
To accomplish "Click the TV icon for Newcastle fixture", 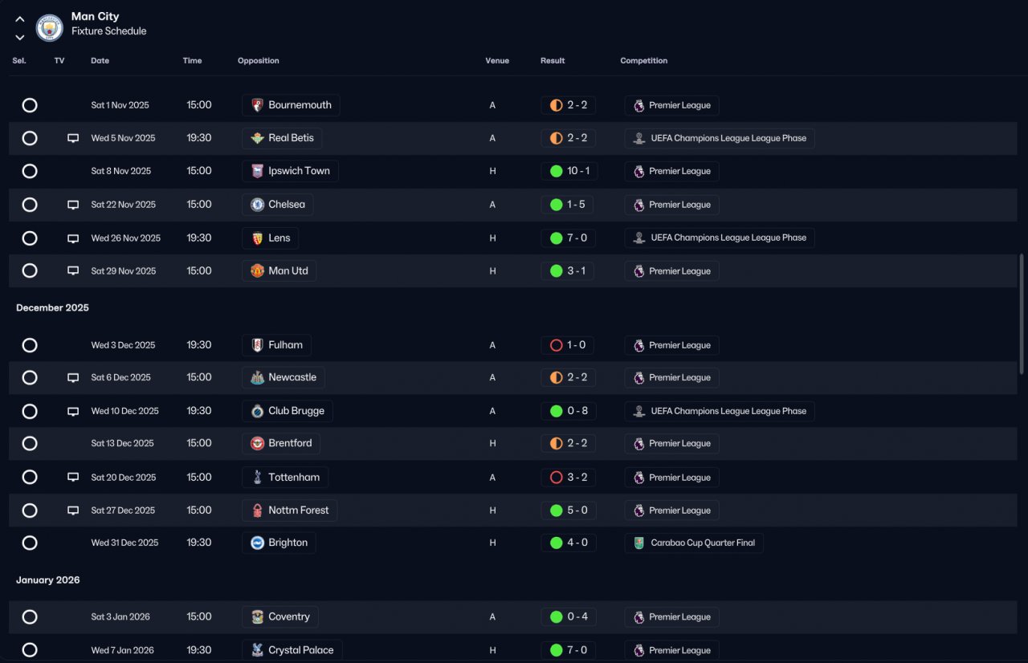I will [x=73, y=378].
